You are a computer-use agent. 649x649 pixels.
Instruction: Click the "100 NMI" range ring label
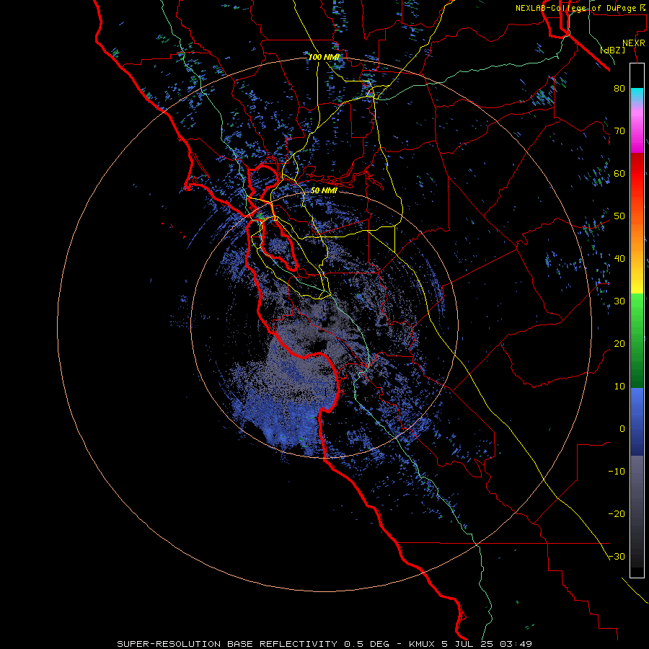[x=324, y=57]
